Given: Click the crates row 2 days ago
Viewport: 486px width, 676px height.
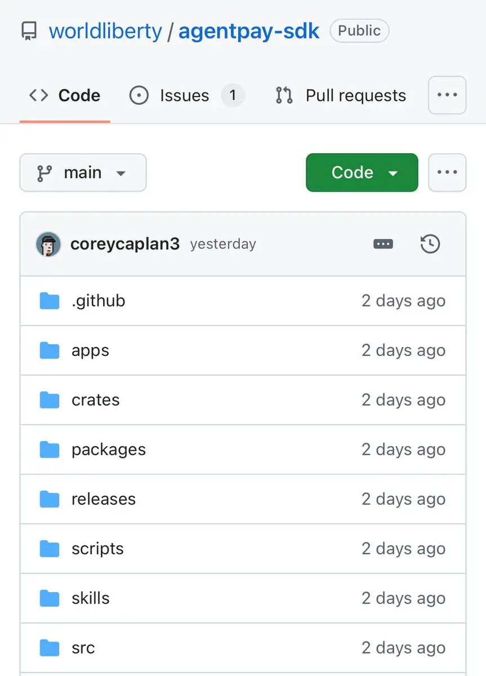Looking at the screenshot, I should [x=403, y=400].
